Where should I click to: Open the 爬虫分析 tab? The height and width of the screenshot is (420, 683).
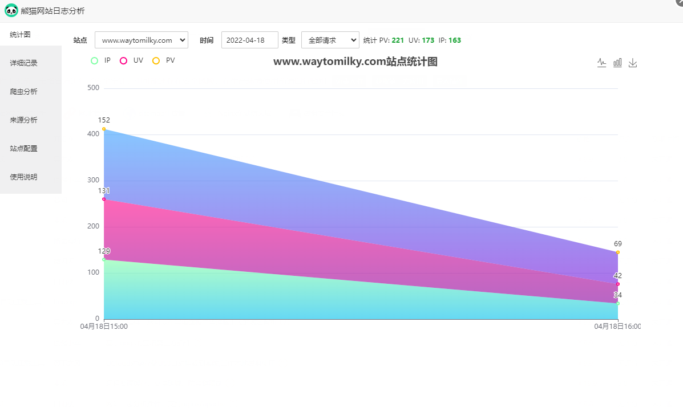30,91
